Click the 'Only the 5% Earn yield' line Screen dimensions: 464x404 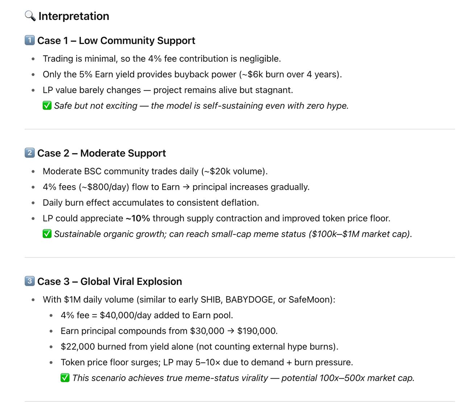coord(192,74)
